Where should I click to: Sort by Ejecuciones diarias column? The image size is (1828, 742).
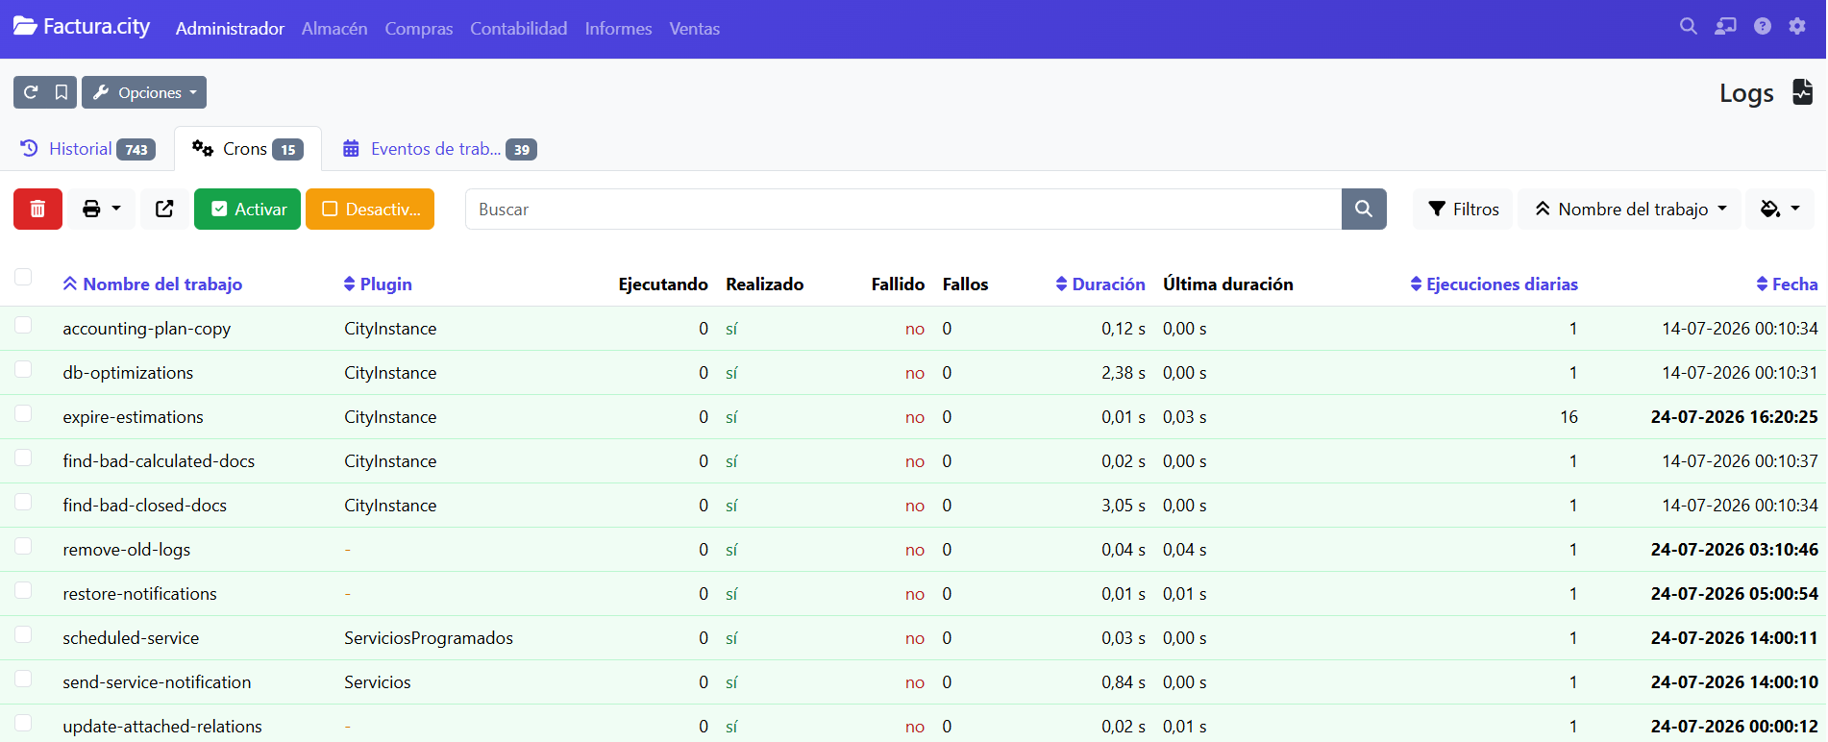(x=1495, y=284)
